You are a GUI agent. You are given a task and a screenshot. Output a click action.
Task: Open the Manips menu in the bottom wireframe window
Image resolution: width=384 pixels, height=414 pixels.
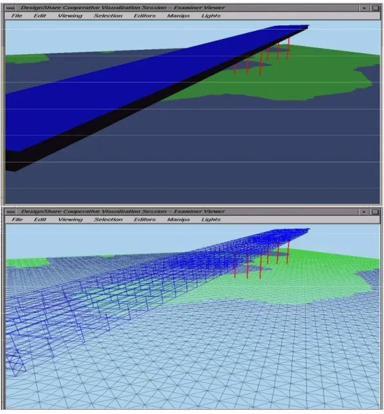[x=179, y=220]
